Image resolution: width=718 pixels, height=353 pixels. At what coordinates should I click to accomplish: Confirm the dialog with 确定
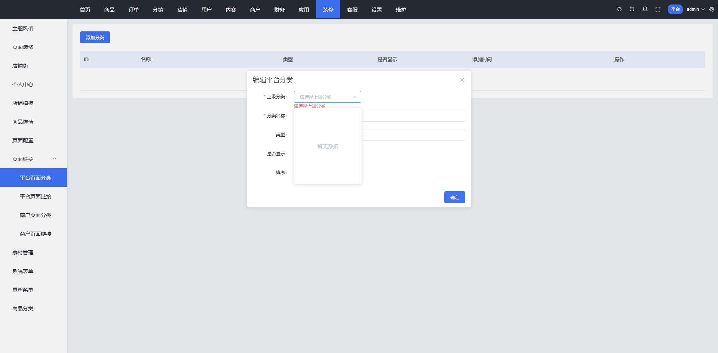454,197
